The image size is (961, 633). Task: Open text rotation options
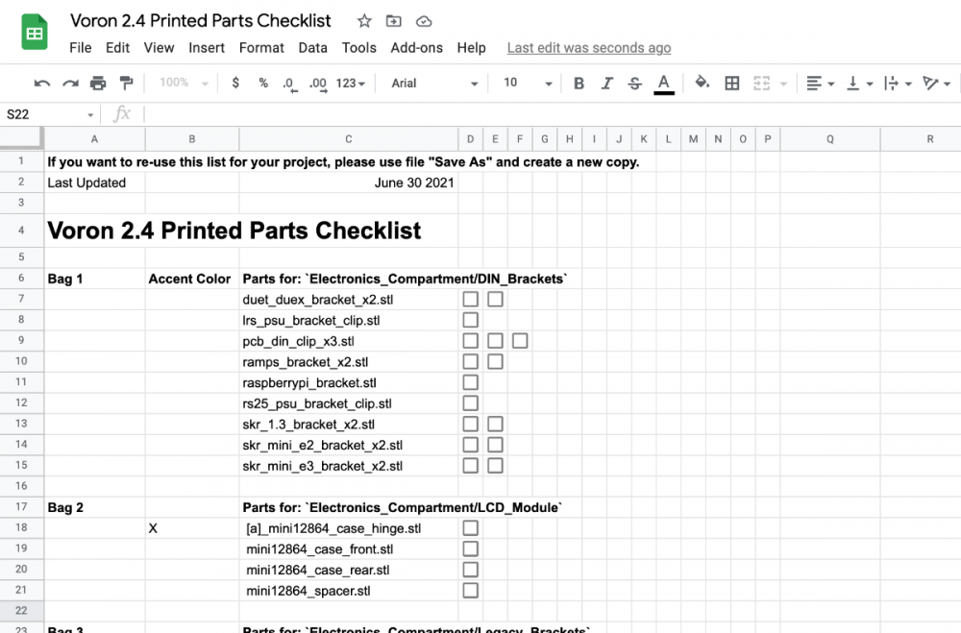(x=936, y=84)
